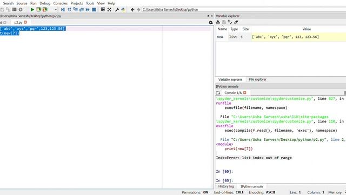This screenshot has height=195, width=346.
Task: Click End-of-lines CRLF status entry
Action: [229, 192]
